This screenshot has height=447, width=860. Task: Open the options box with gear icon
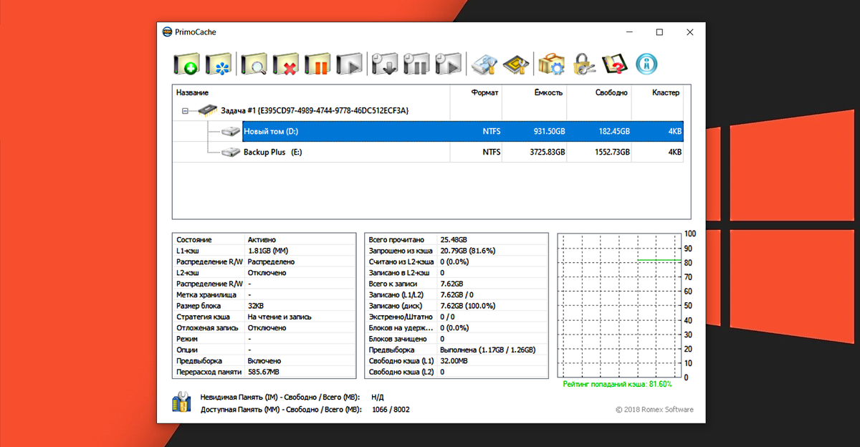[551, 64]
